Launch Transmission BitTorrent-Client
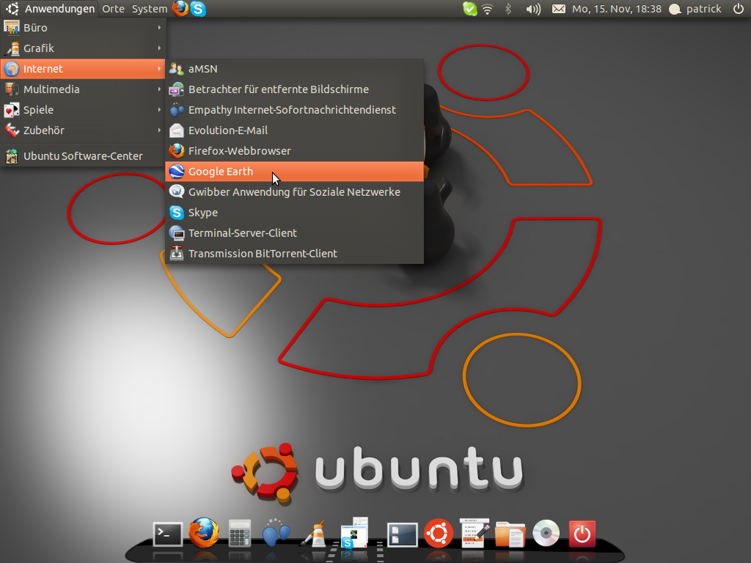Viewport: 751px width, 563px height. (x=295, y=254)
